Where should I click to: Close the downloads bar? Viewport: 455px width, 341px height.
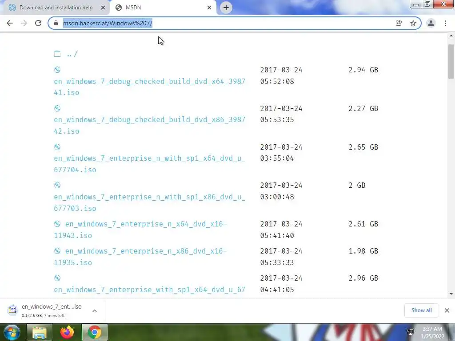click(x=447, y=310)
